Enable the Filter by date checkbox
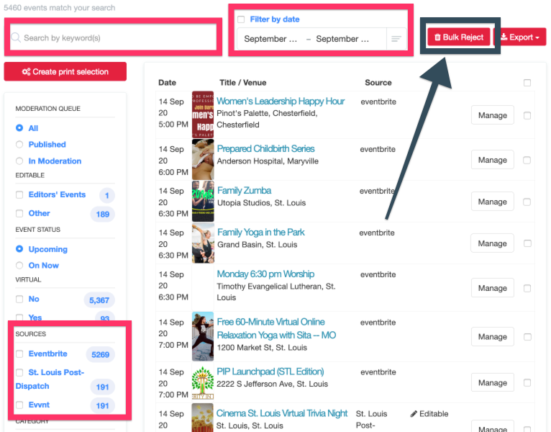The image size is (551, 432). point(241,19)
